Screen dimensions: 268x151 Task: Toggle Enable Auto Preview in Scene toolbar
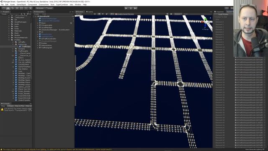coord(124,14)
